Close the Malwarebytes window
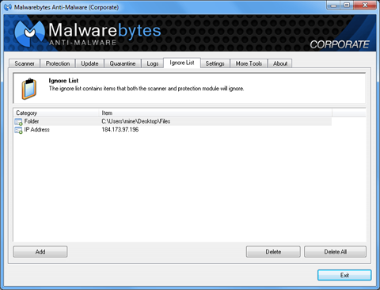 (365, 6)
